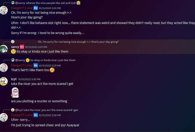Click the 'Danger!? Luka!' username at 3:20 PM
The width and height of the screenshot is (195, 132).
(x=22, y=8)
